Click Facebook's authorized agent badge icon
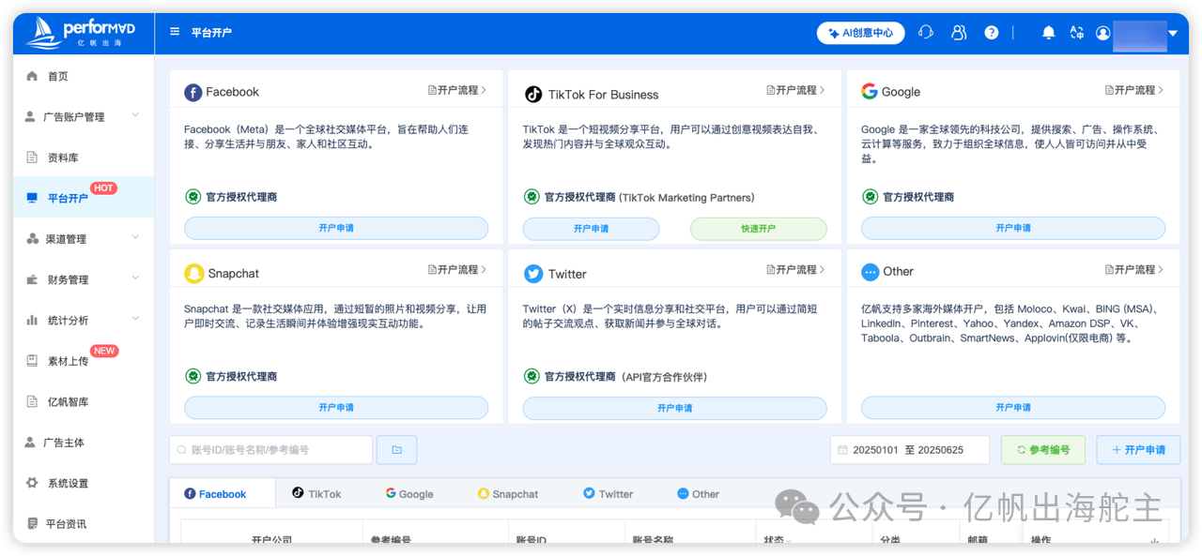This screenshot has height=556, width=1202. pos(193,197)
